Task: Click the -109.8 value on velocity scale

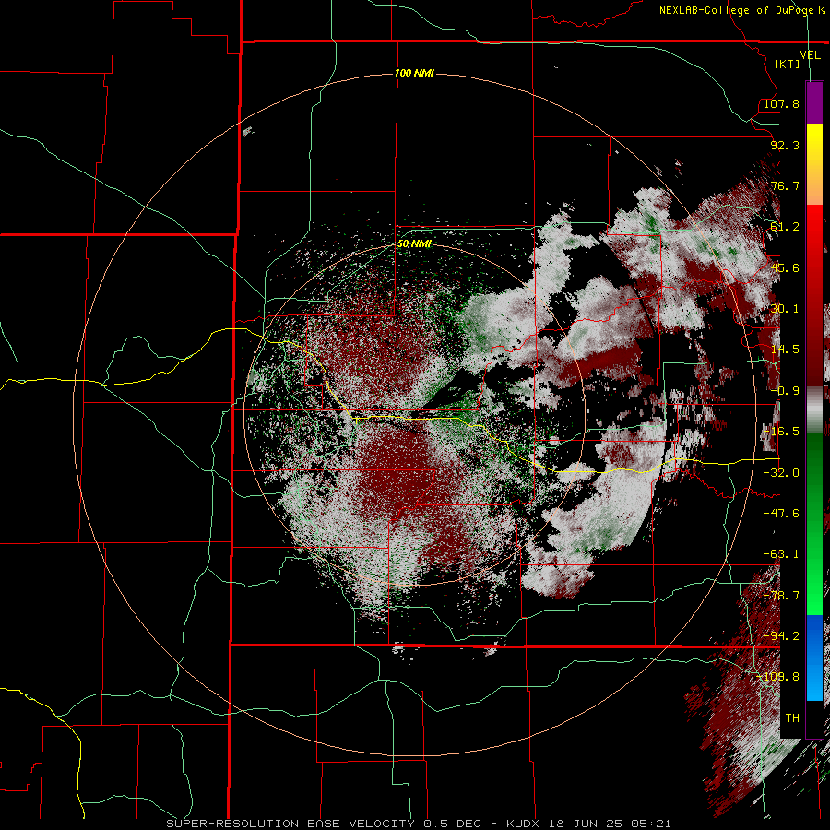Action: tap(778, 677)
